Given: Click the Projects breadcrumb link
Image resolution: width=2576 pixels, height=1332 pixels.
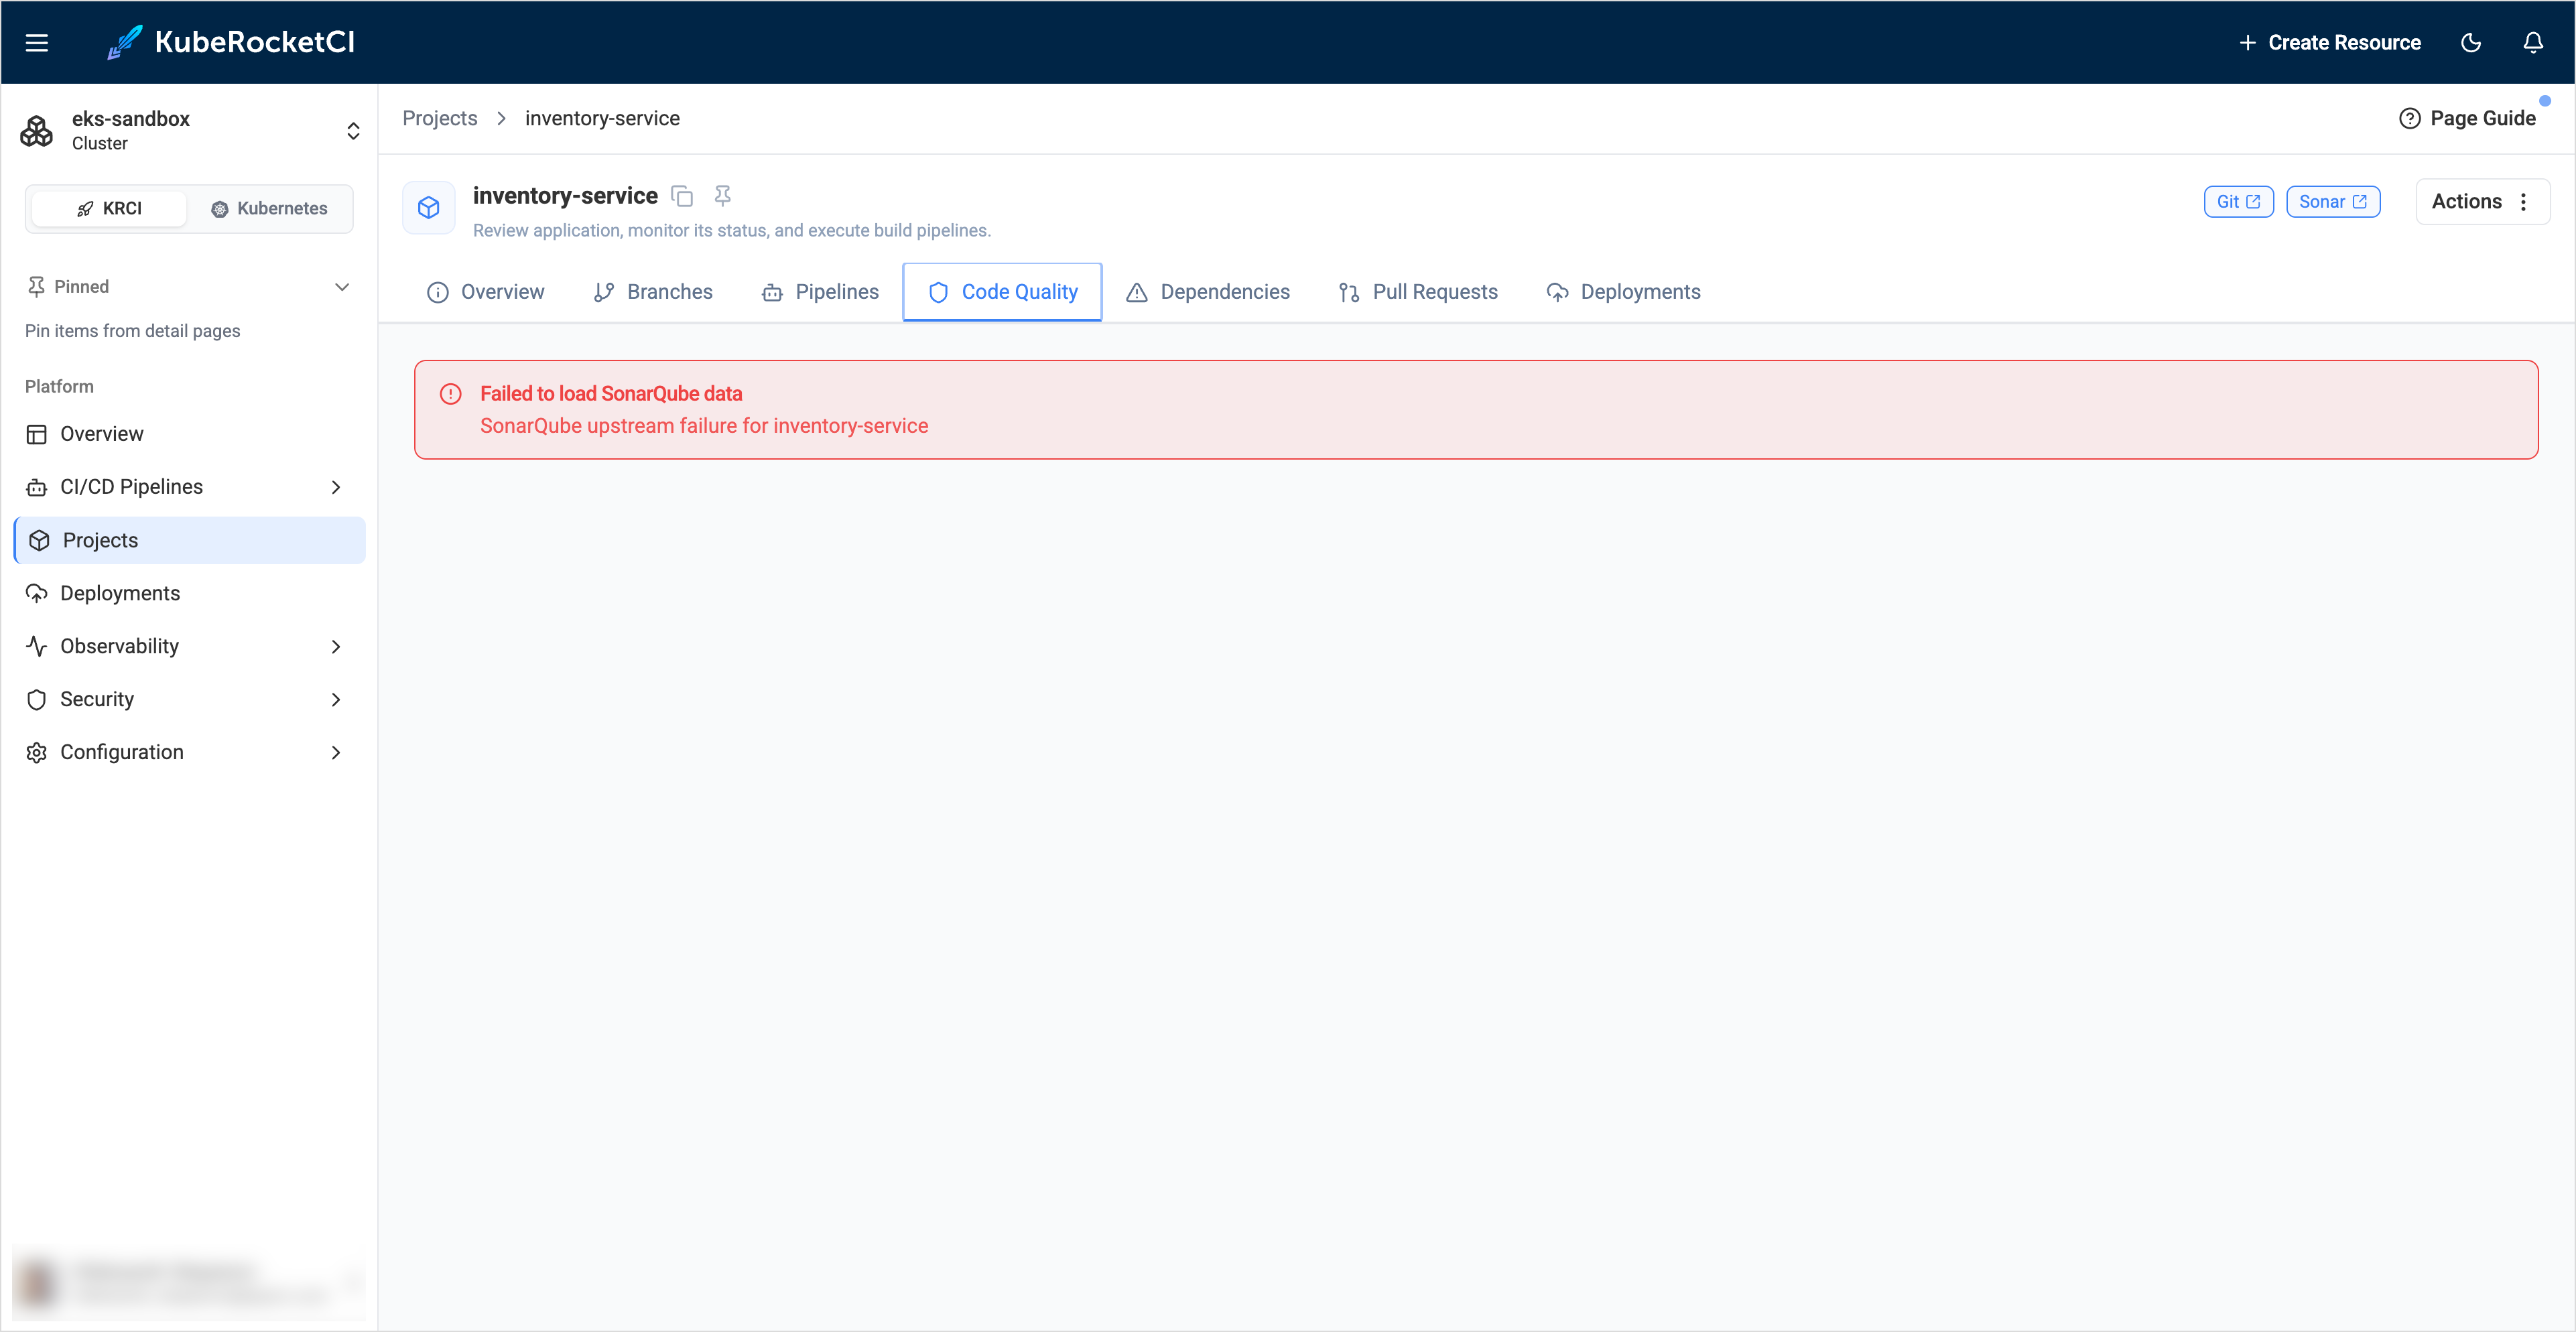Looking at the screenshot, I should tap(440, 118).
